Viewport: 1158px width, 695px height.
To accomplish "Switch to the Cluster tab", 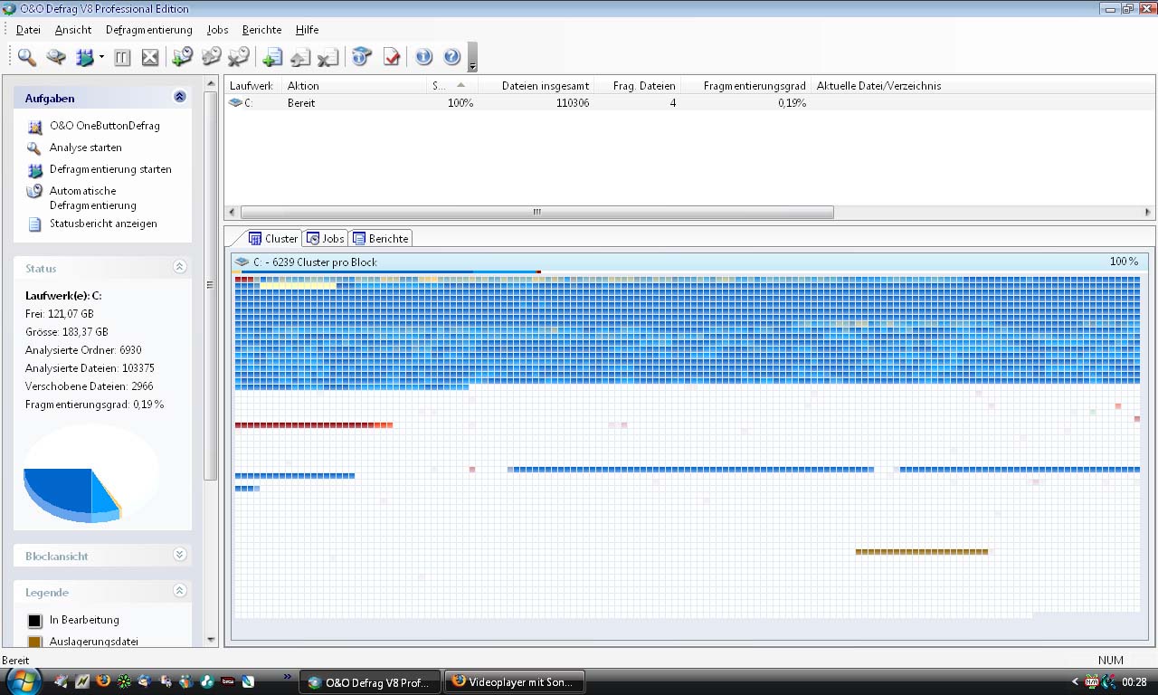I will 273,238.
